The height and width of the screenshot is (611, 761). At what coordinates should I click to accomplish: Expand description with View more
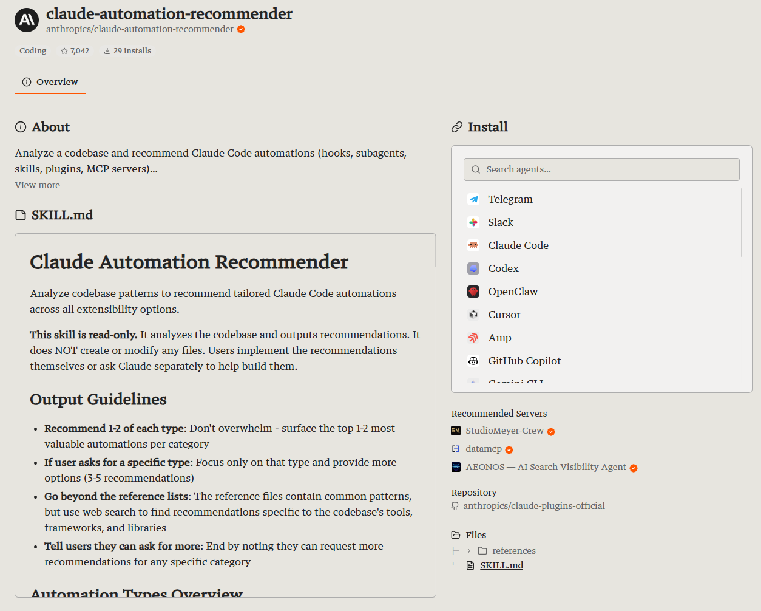[38, 185]
